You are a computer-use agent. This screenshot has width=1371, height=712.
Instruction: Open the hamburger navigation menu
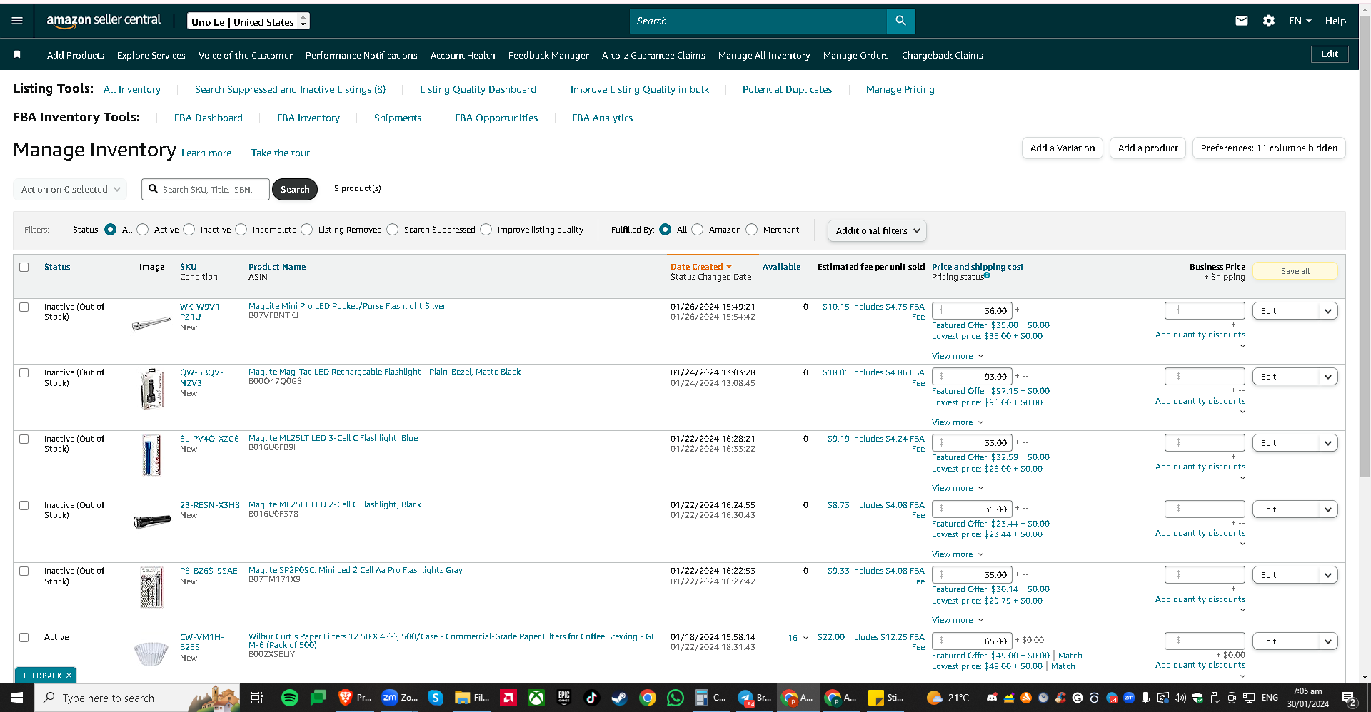(x=17, y=21)
